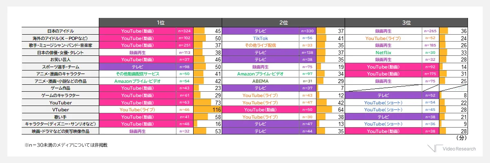Click the YouTuber row label

pos(60,102)
